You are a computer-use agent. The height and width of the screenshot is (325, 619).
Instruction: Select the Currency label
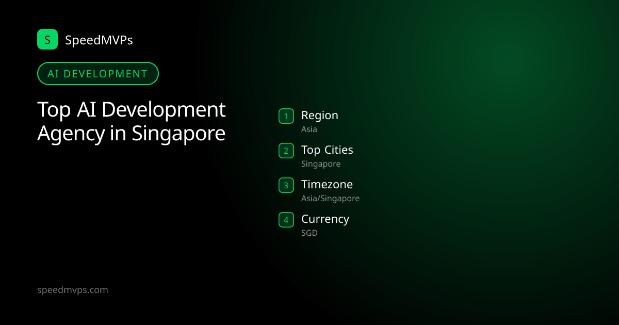pyautogui.click(x=325, y=219)
